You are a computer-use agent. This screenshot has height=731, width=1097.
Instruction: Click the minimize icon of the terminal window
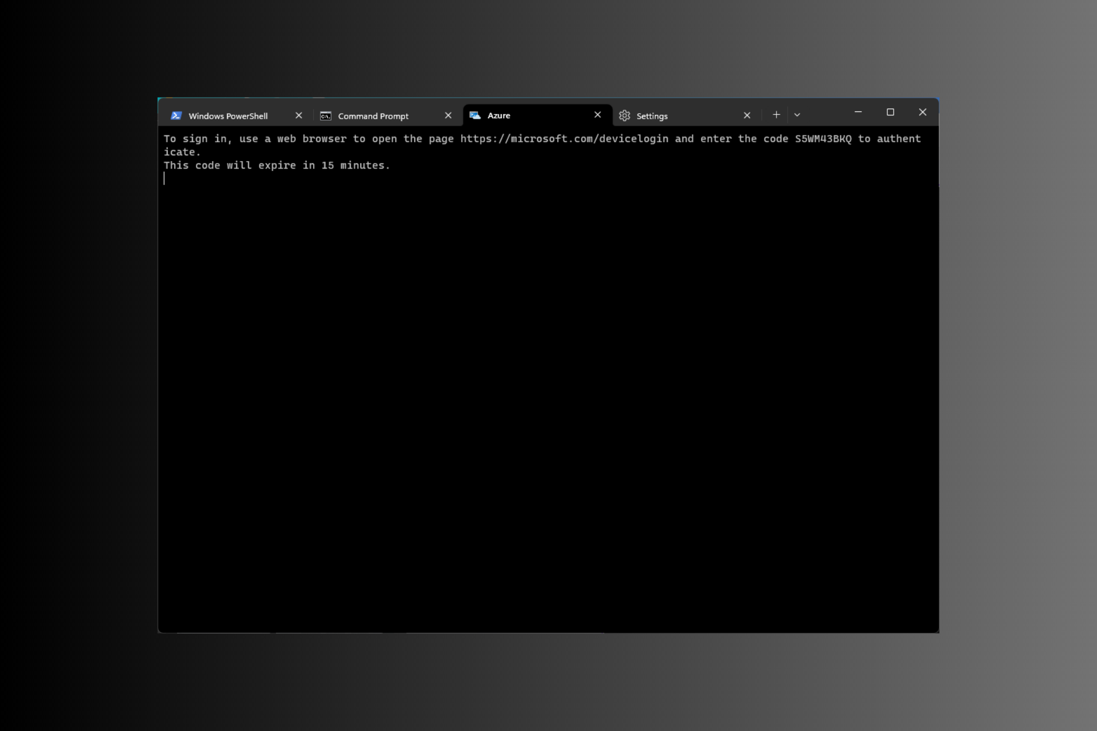(858, 112)
